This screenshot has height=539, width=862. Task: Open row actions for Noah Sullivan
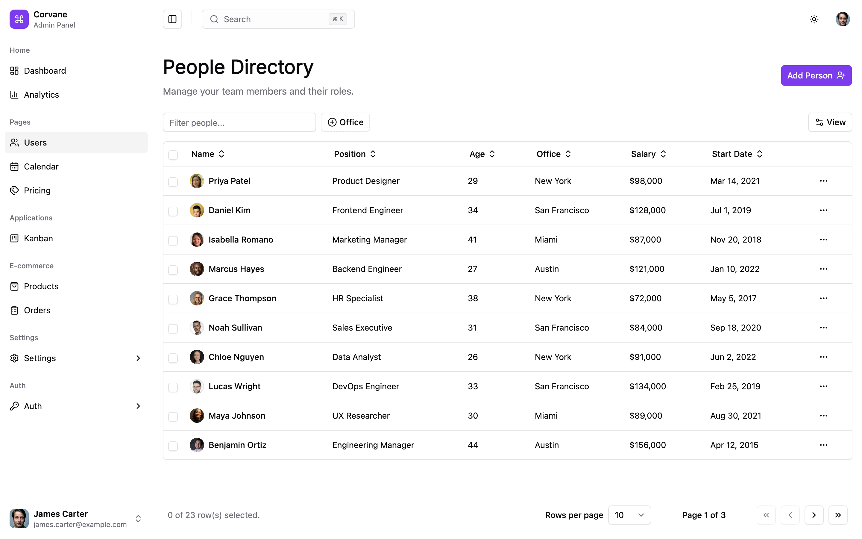pos(823,328)
